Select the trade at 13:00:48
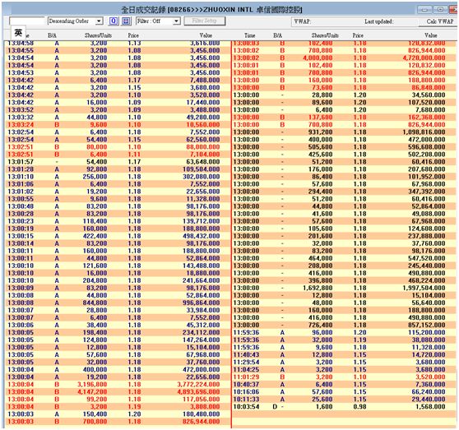The image size is (459, 430). [118, 206]
